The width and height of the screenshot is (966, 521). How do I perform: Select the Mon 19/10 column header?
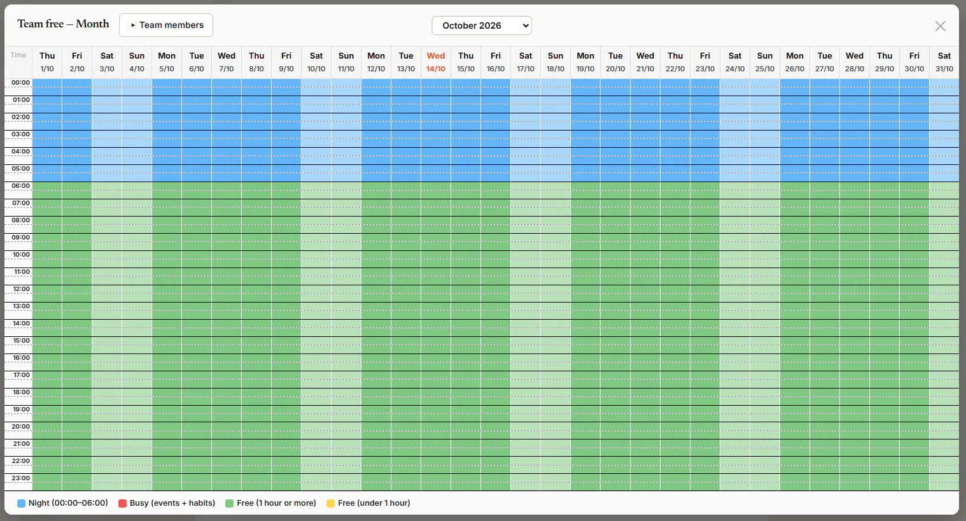(x=585, y=62)
